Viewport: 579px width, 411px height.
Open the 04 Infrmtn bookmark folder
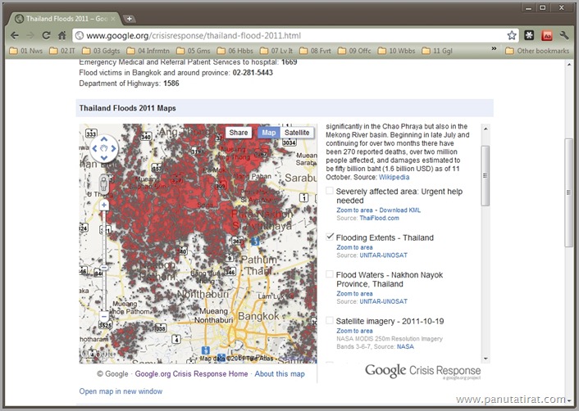point(148,51)
